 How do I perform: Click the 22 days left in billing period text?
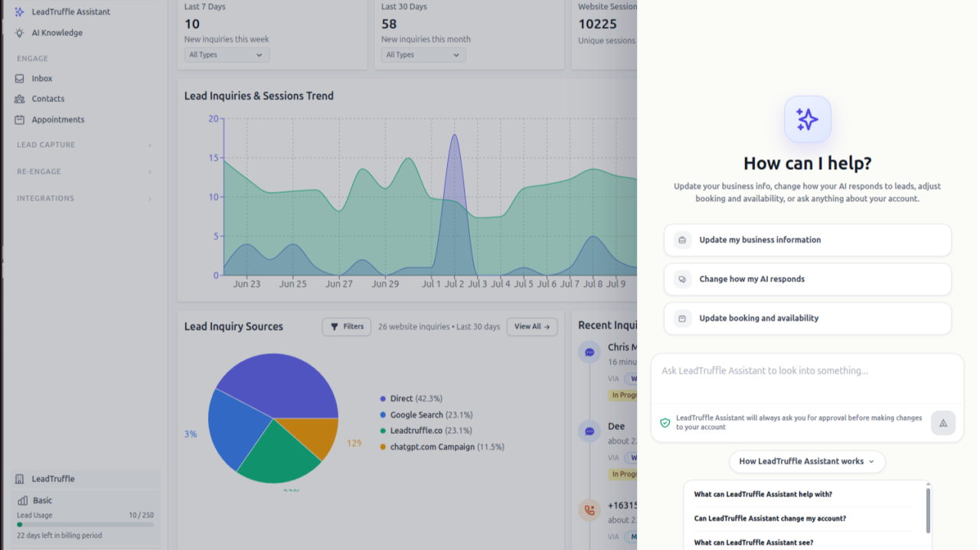tap(60, 536)
